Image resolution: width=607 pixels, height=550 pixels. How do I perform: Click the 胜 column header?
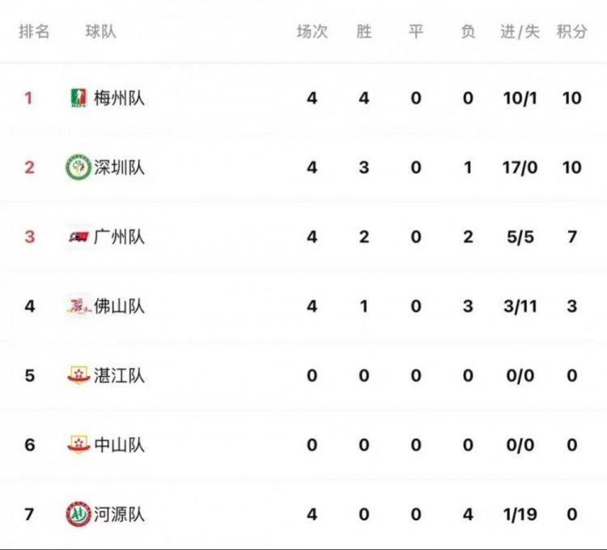[x=364, y=32]
